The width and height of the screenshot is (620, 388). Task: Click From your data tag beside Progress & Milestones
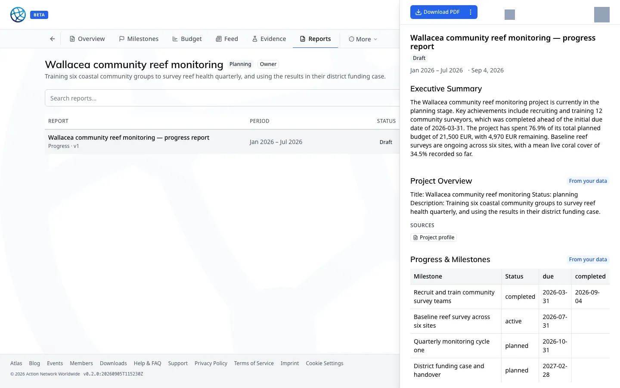pyautogui.click(x=588, y=260)
